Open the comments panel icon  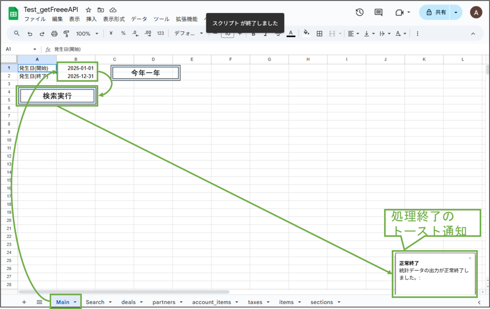[x=379, y=12]
